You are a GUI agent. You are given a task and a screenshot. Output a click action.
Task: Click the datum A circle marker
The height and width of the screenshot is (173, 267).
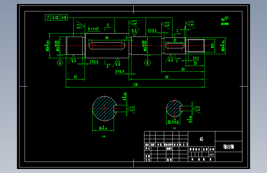(60, 63)
